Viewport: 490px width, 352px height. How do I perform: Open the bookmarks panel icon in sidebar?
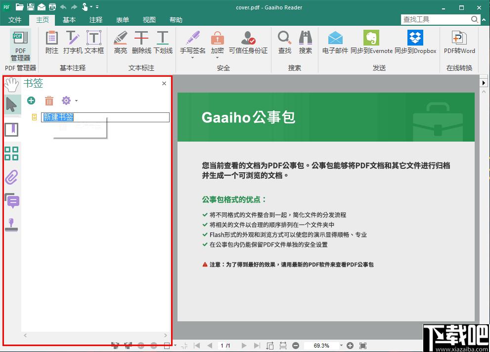pyautogui.click(x=11, y=130)
